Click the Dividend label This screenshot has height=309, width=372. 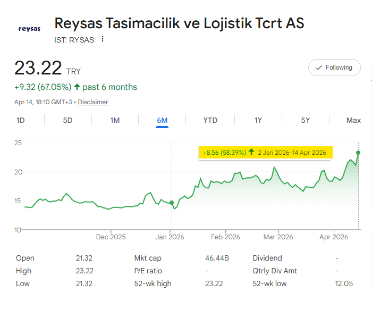[267, 258]
